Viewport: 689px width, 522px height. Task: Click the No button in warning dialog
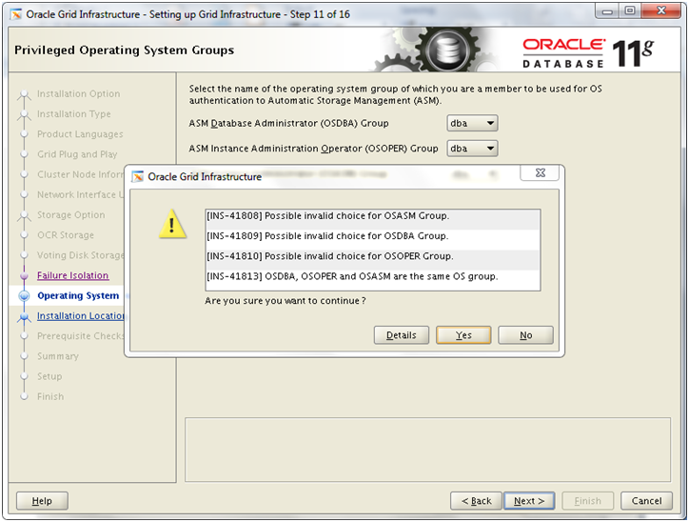(525, 335)
